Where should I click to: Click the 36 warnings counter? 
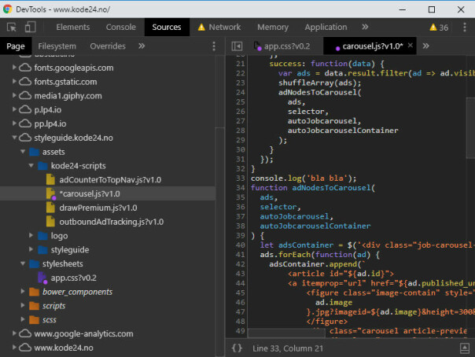click(439, 28)
